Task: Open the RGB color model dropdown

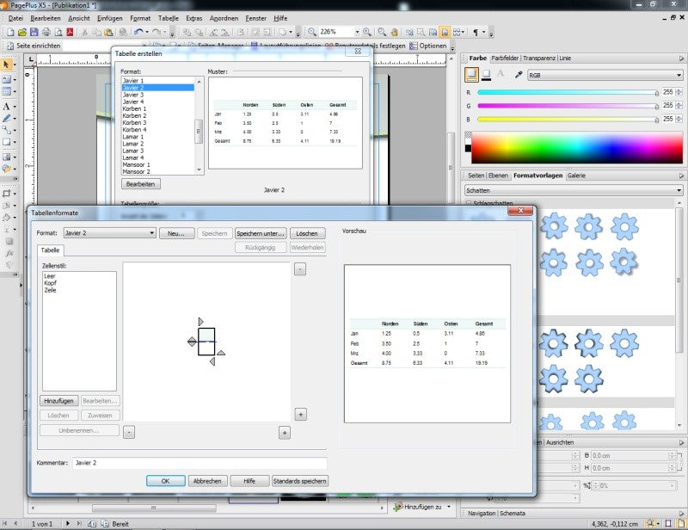Action: pyautogui.click(x=605, y=75)
